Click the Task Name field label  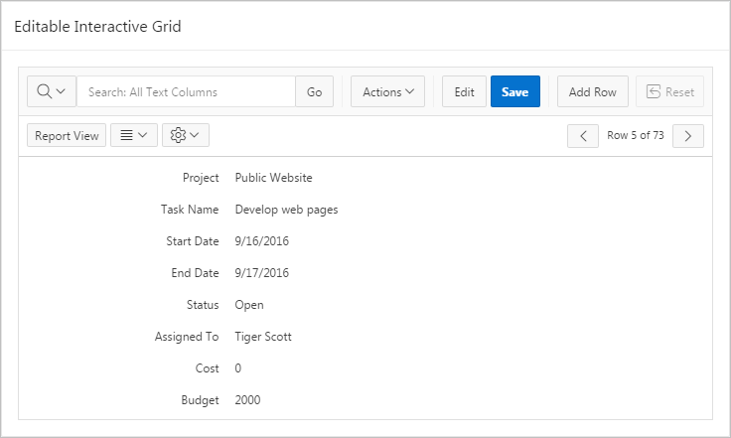pyautogui.click(x=190, y=210)
